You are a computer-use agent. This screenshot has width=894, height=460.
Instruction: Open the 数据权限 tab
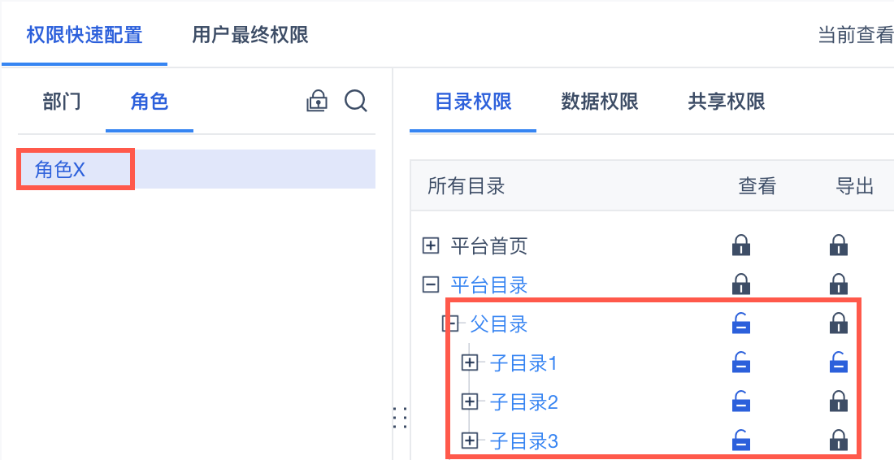click(x=600, y=102)
